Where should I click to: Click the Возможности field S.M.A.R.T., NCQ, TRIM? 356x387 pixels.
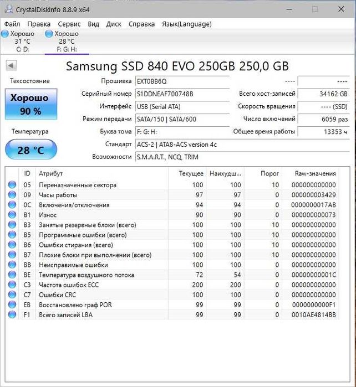(x=242, y=157)
